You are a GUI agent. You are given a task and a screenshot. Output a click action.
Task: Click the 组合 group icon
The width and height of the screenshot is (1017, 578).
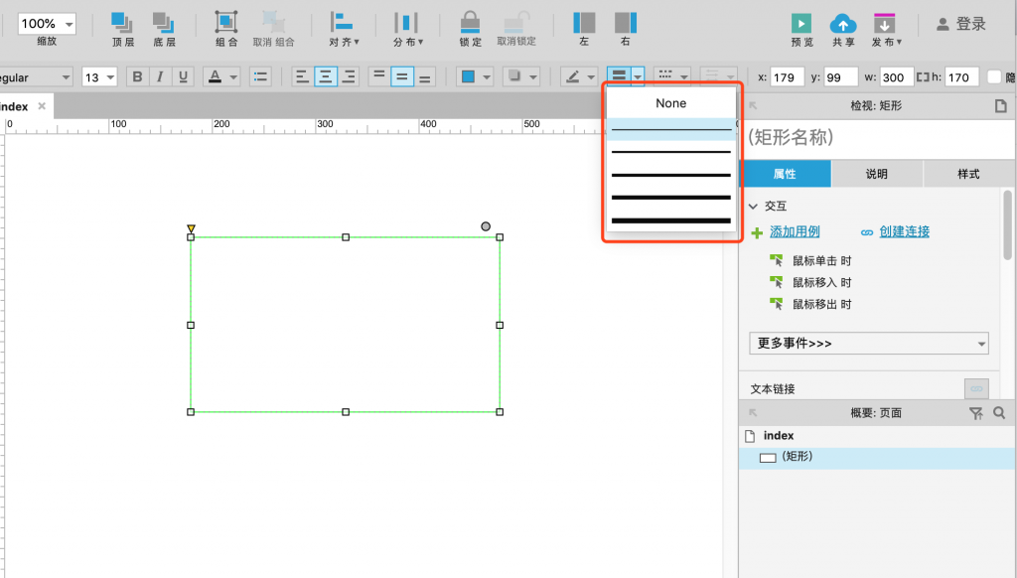(x=226, y=23)
